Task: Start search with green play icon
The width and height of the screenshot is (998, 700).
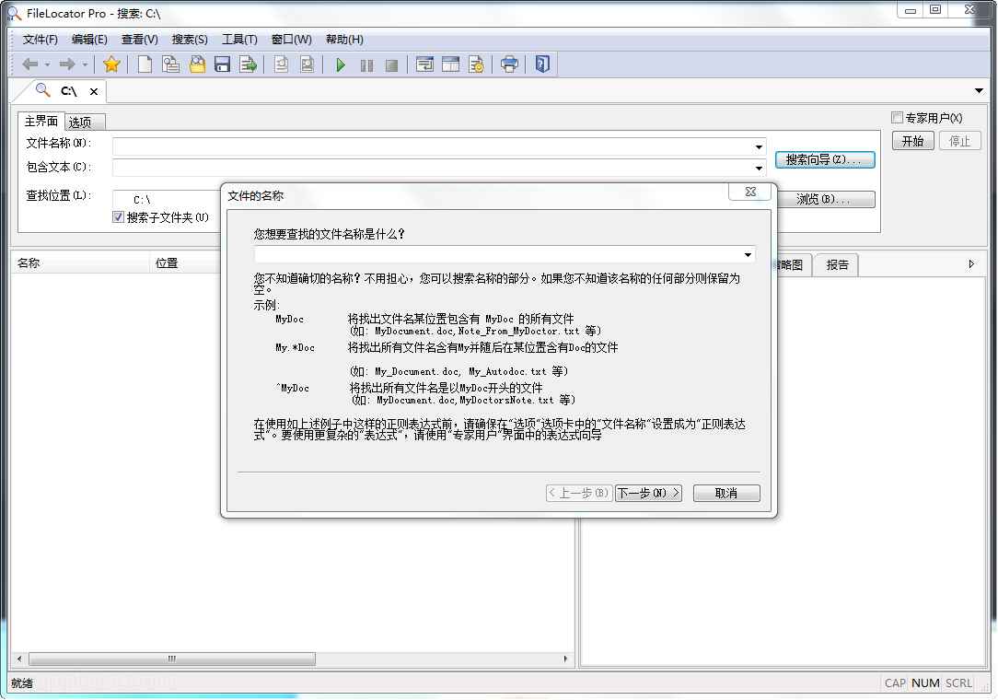Action: (x=341, y=64)
